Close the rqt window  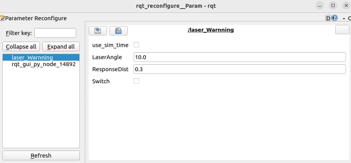(x=347, y=5)
